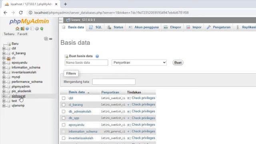Click the browser address bar URL
This screenshot has height=144, width=256.
pos(111,12)
